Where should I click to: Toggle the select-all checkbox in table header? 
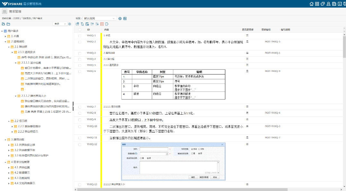(x=80, y=30)
